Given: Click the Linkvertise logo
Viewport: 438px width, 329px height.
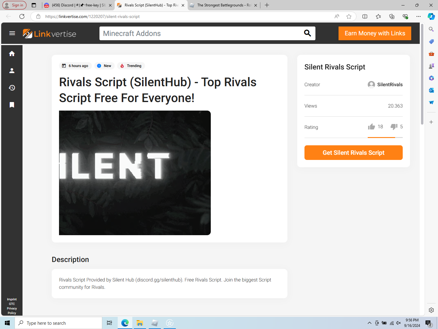Looking at the screenshot, I should (x=50, y=34).
